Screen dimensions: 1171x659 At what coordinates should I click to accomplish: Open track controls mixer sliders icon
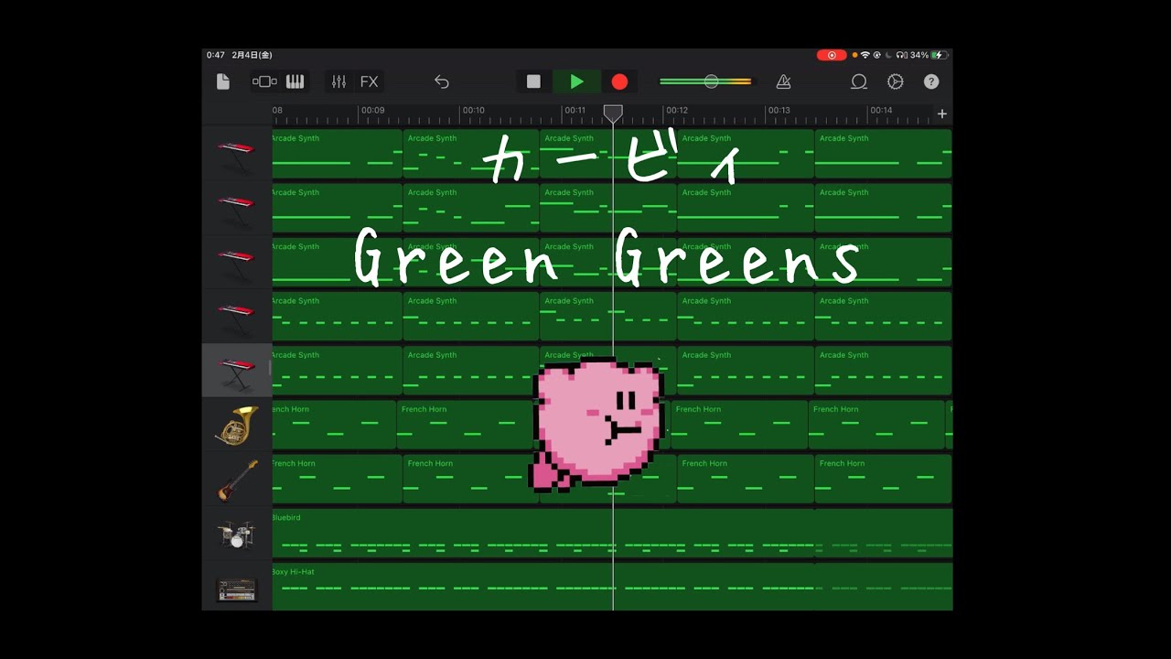(338, 81)
